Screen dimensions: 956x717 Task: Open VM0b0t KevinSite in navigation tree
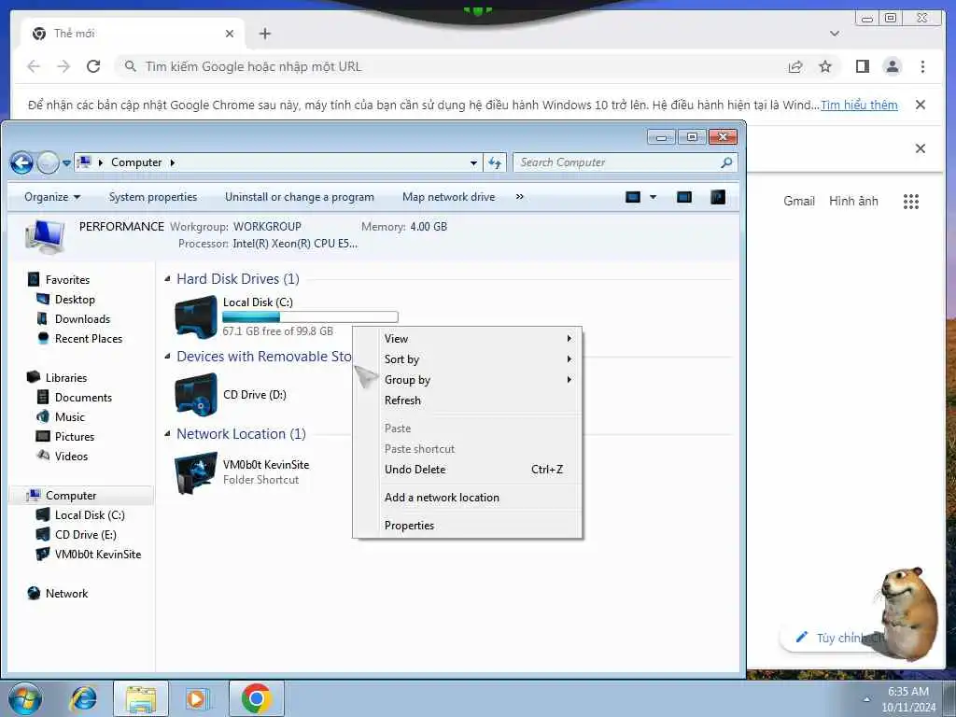click(97, 555)
